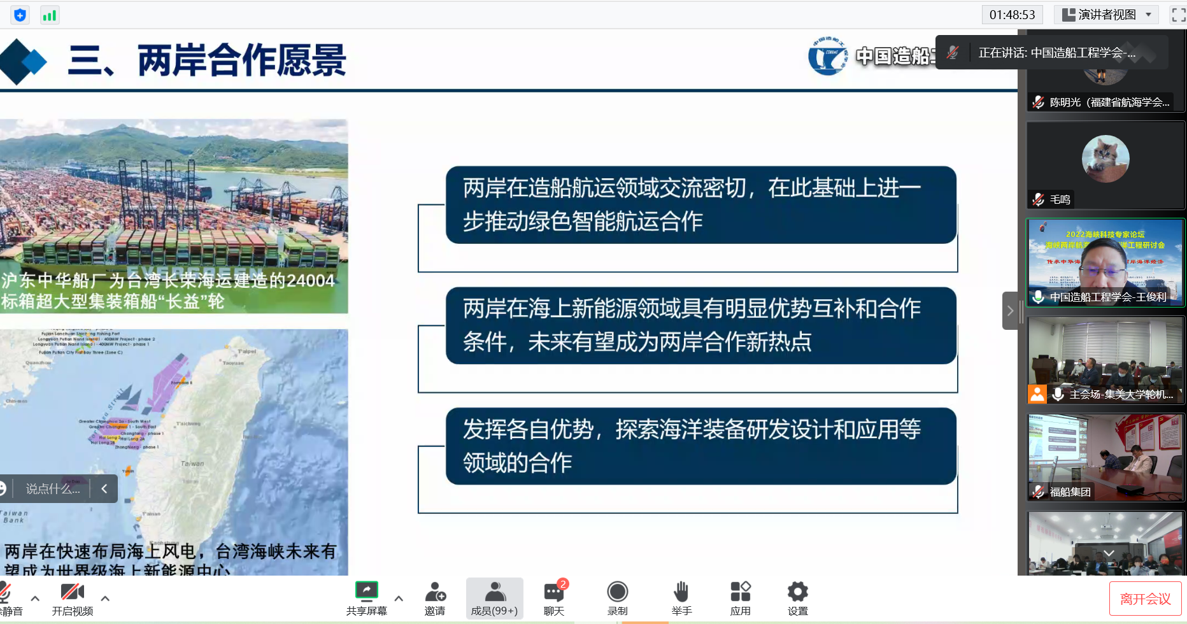
Task: Click host badge on 主会场 thumbnail
Action: click(x=1037, y=394)
